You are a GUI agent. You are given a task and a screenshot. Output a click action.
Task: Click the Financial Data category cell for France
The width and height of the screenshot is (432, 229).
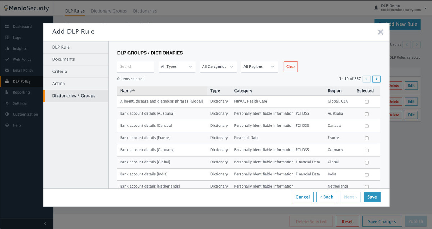[x=246, y=138]
